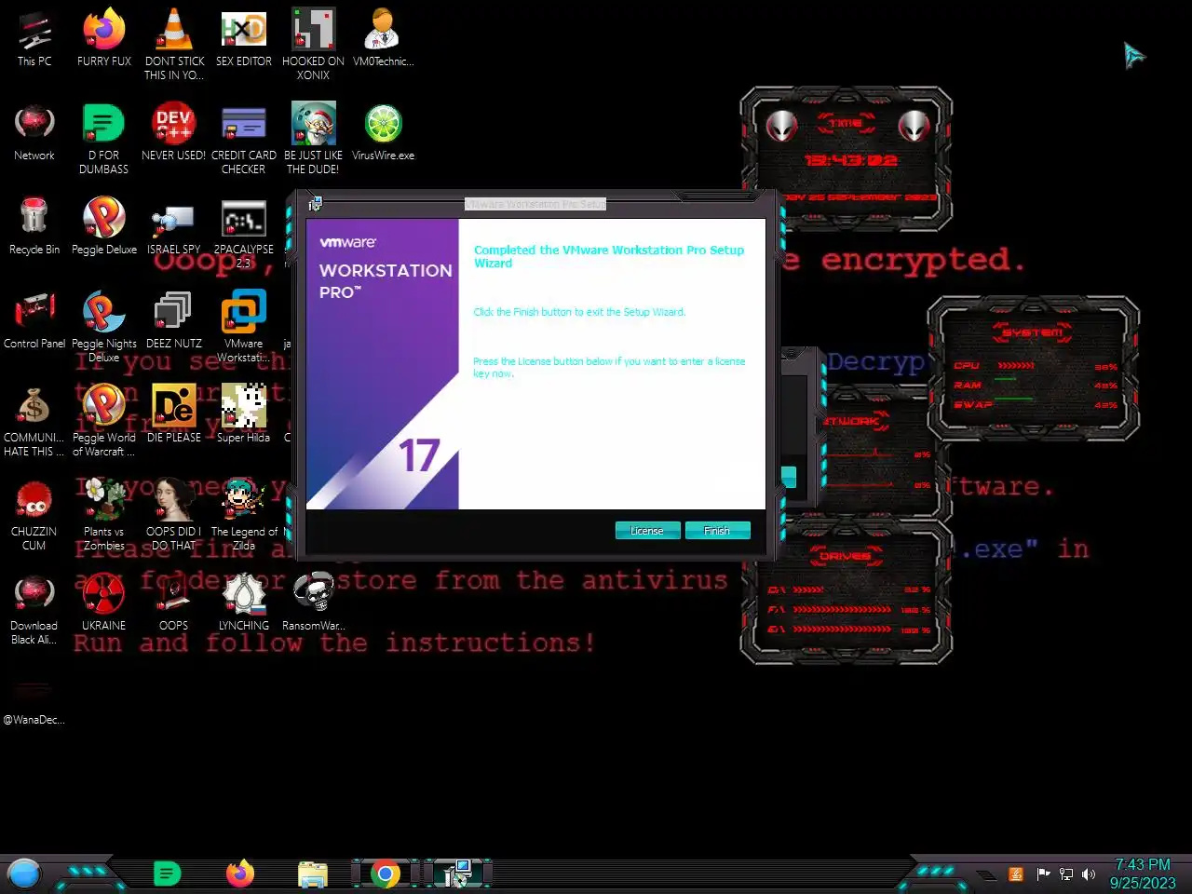The height and width of the screenshot is (894, 1192).
Task: Switch to Google Chrome on the taskbar
Action: tap(386, 874)
